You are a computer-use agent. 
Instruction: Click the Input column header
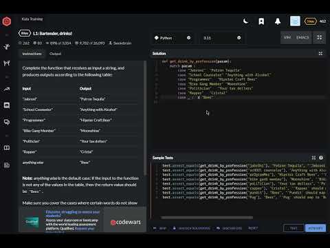[x=27, y=89]
